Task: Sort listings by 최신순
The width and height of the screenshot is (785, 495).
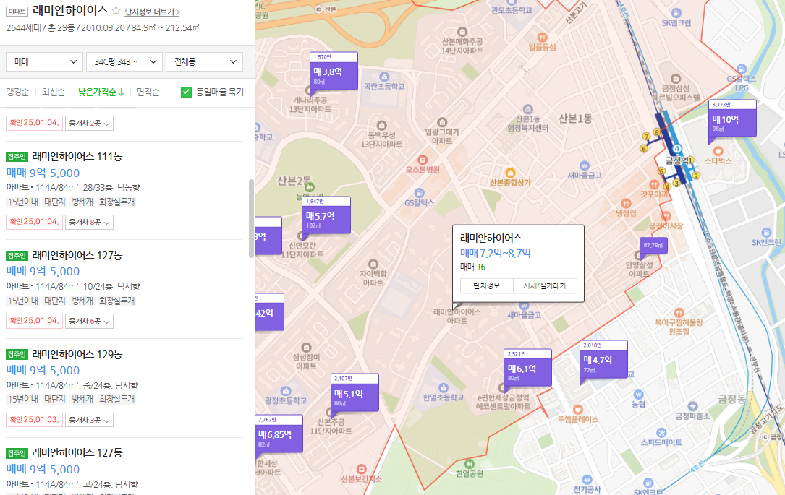Action: point(54,92)
